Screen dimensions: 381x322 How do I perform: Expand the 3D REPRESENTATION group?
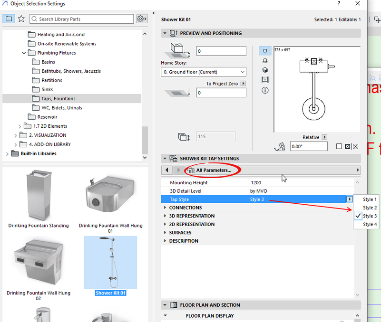tap(165, 216)
